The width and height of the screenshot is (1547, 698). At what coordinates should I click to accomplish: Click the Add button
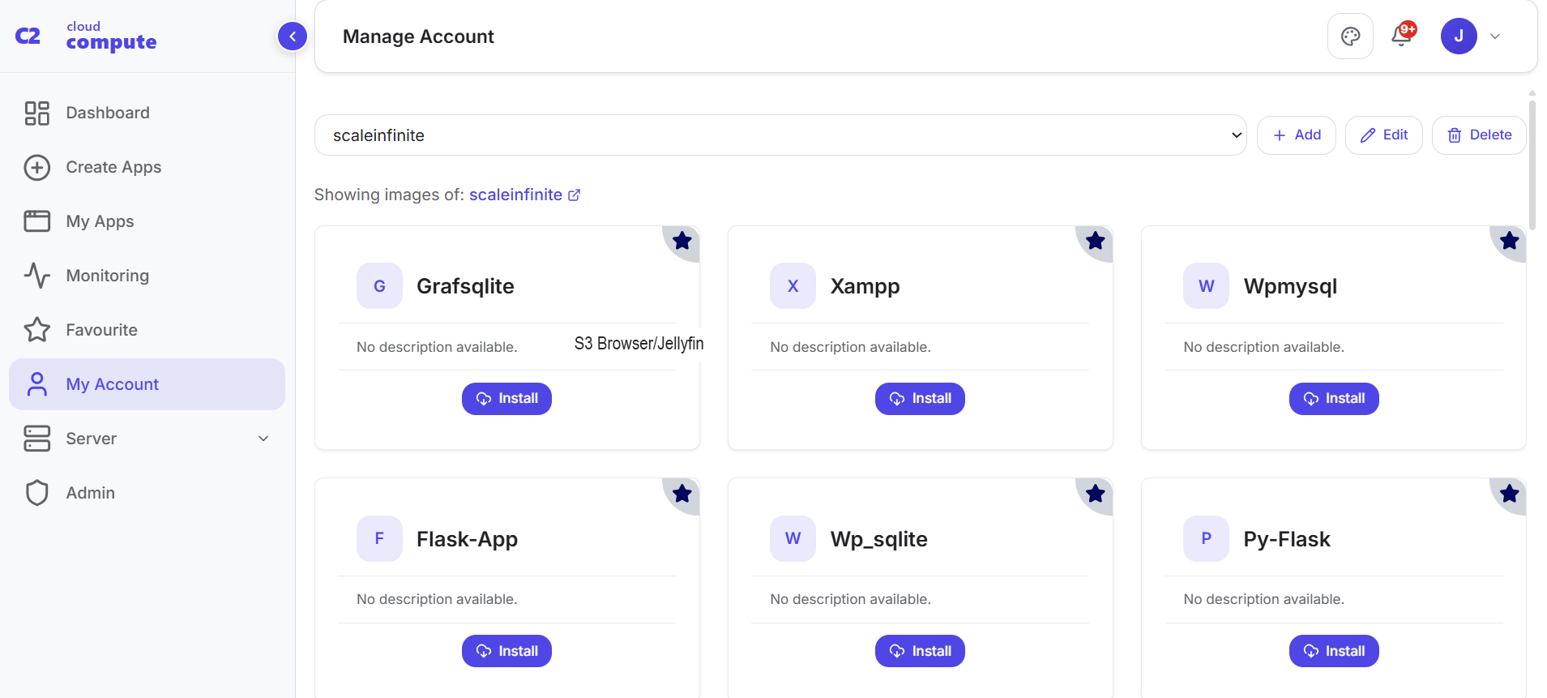click(x=1297, y=135)
